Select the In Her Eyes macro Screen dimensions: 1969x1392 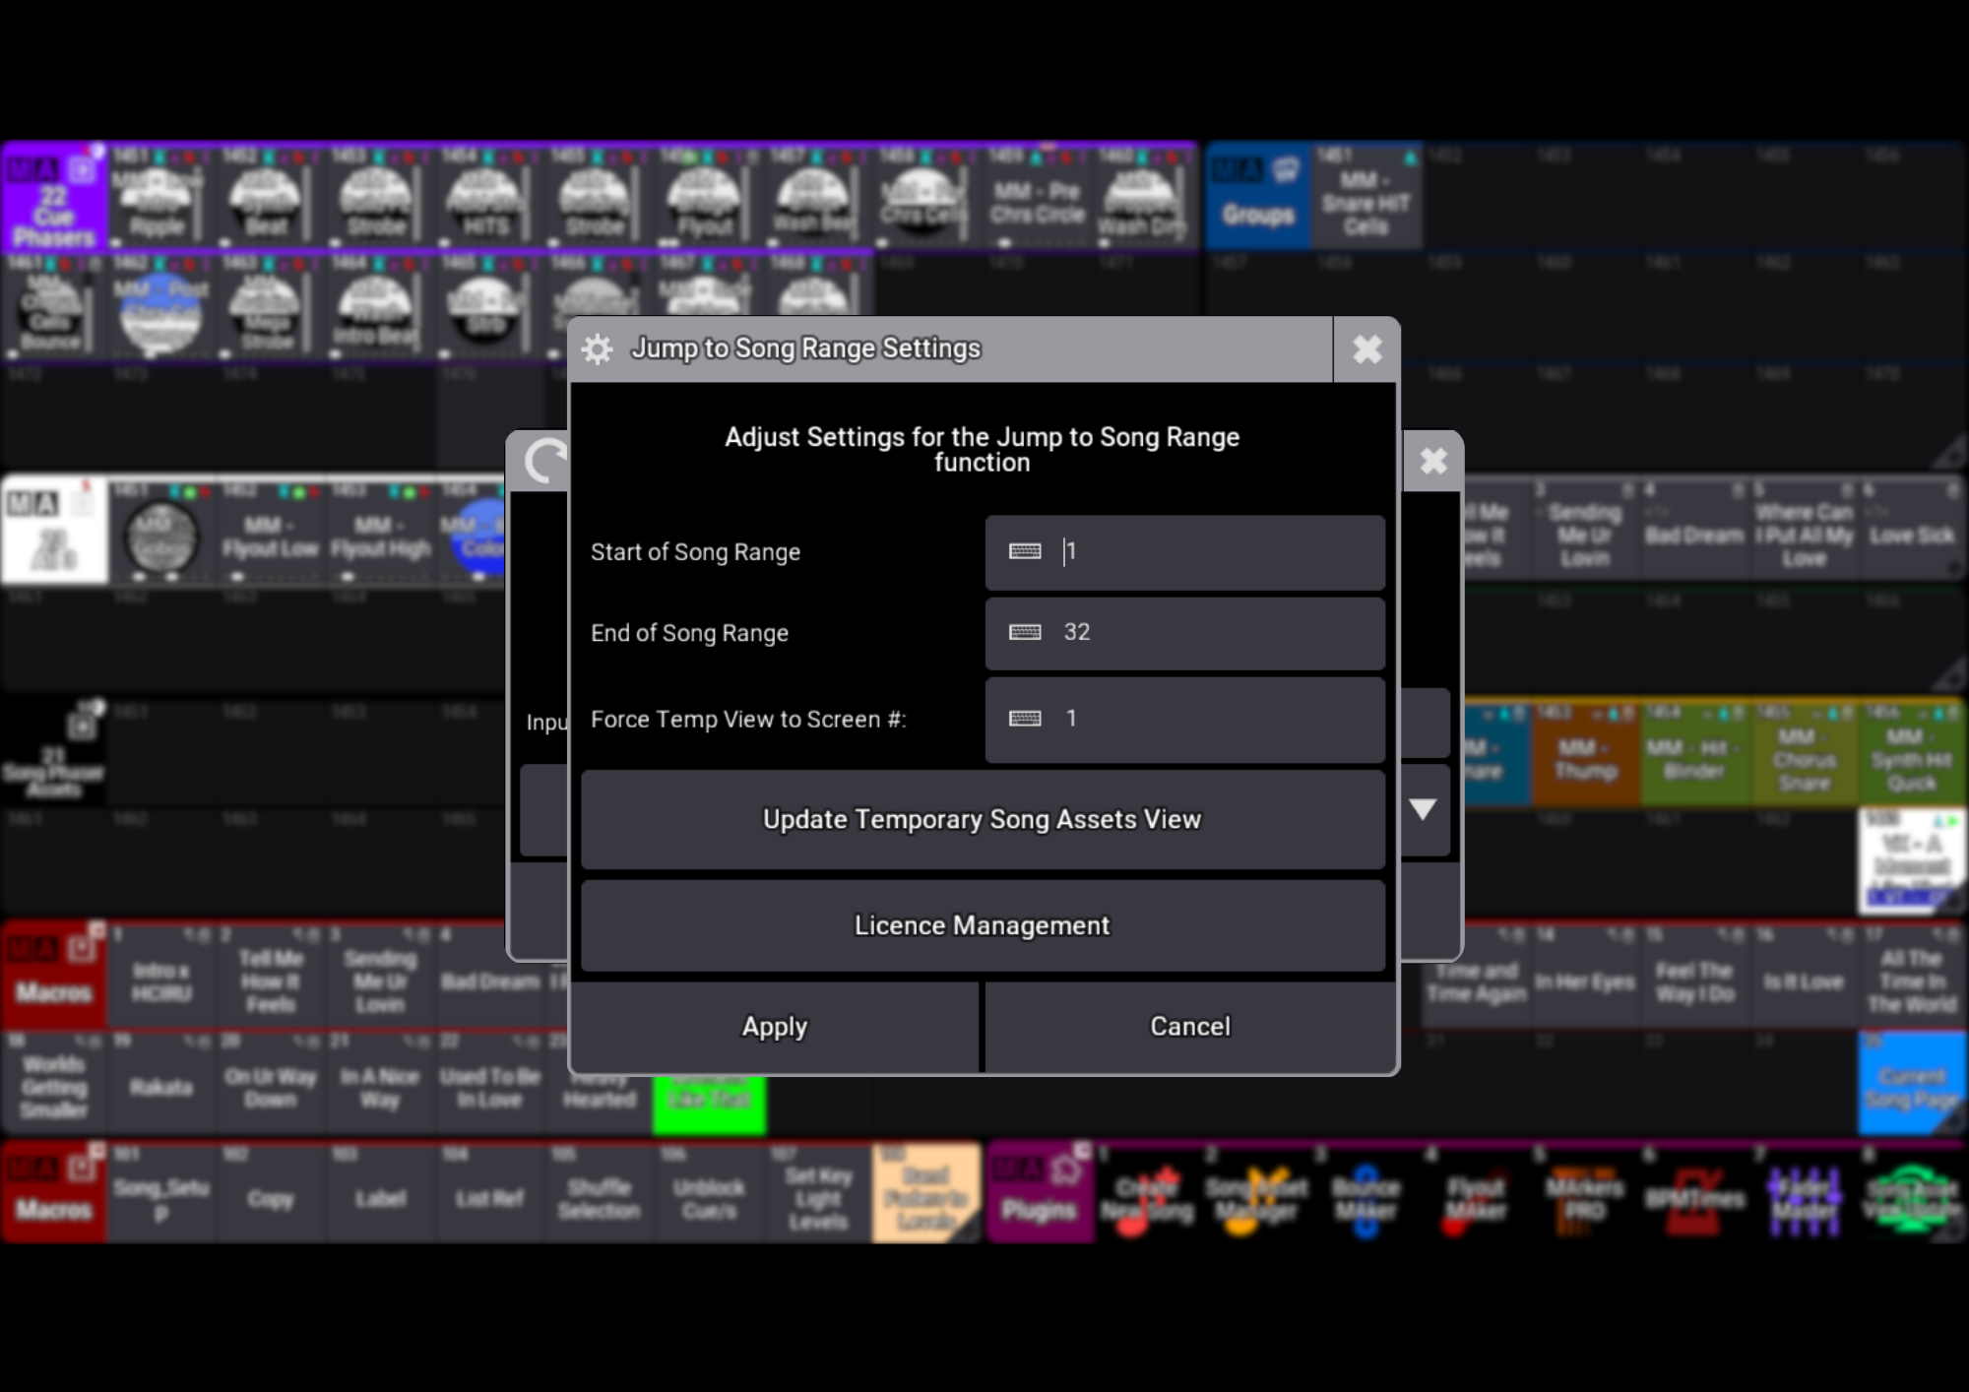pyautogui.click(x=1584, y=978)
